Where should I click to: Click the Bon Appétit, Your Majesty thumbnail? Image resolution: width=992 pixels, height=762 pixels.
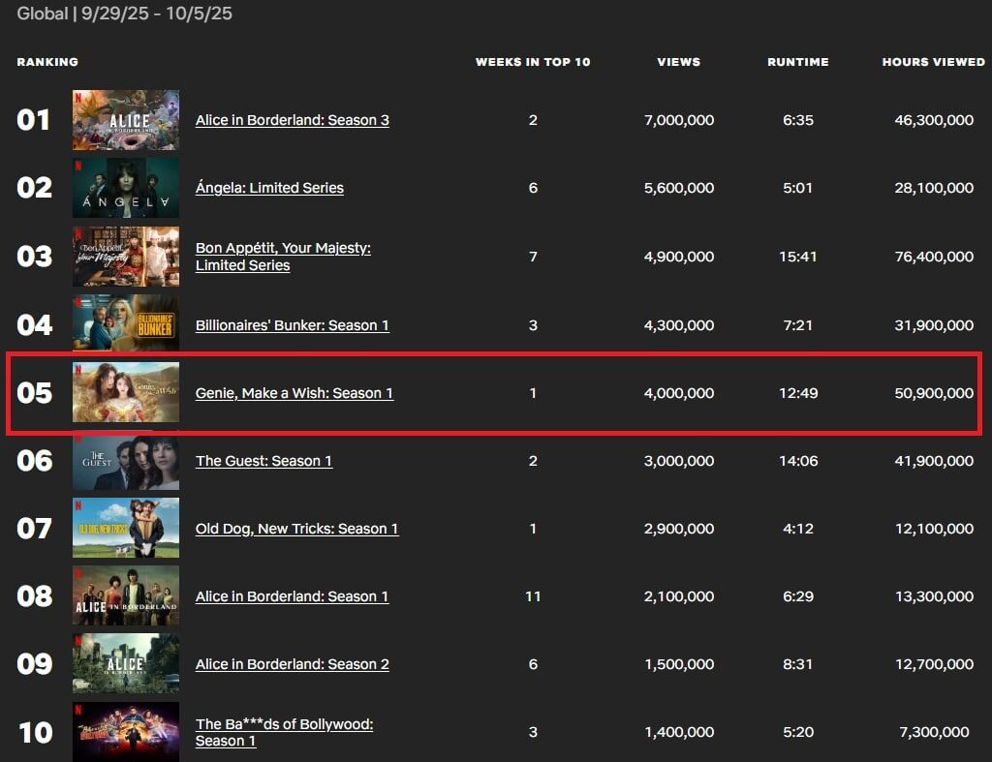pyautogui.click(x=125, y=257)
